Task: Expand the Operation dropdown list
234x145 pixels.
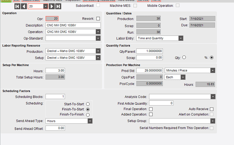Action: click(98, 32)
